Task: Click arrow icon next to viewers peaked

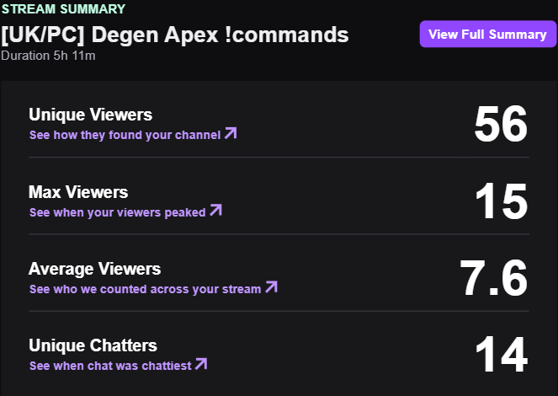Action: pos(216,210)
